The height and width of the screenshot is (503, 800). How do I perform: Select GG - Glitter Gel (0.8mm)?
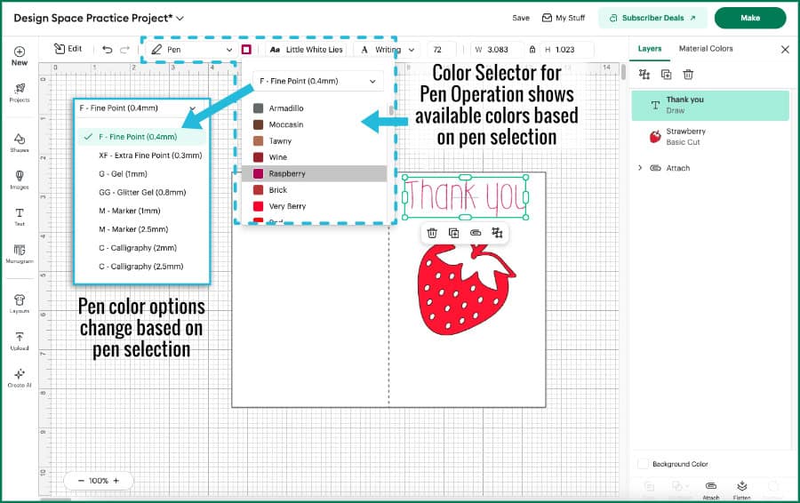(142, 192)
